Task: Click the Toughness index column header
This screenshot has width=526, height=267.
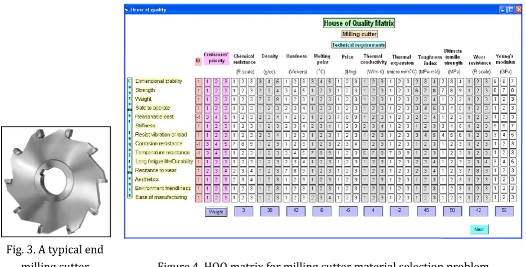Action: (430, 60)
